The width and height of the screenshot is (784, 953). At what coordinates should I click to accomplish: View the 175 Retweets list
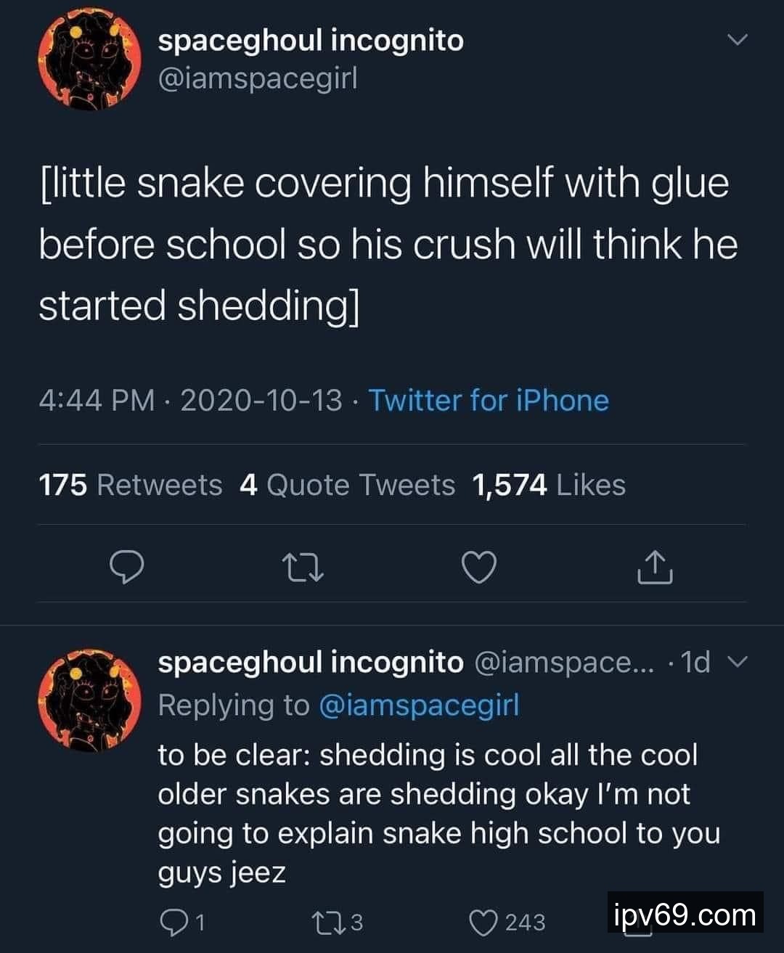click(131, 485)
